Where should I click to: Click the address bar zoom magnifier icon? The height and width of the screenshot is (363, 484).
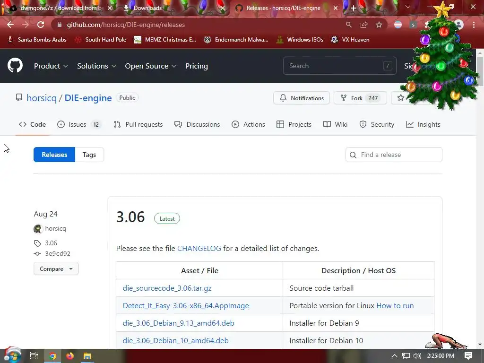click(x=348, y=25)
